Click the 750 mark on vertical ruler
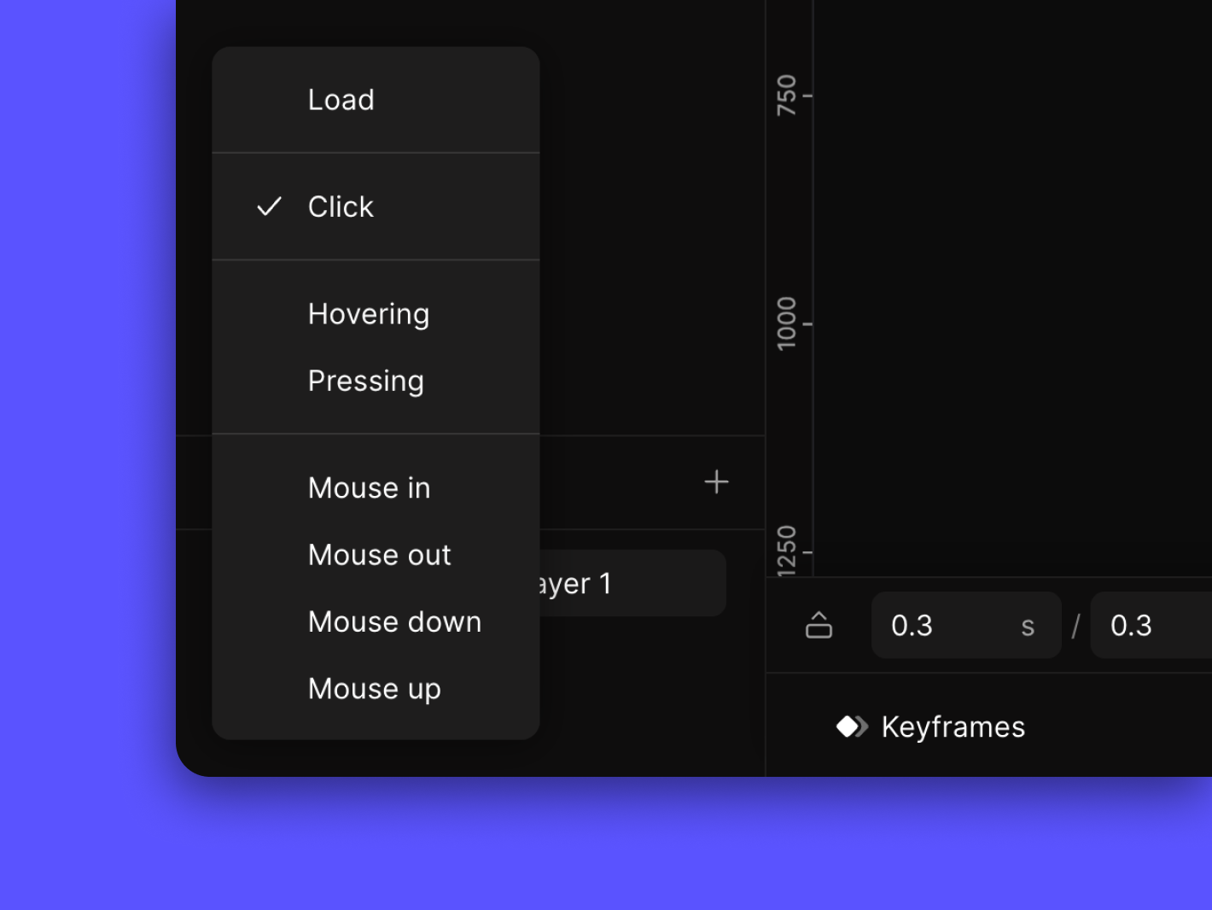The height and width of the screenshot is (910, 1212). pyautogui.click(x=786, y=95)
